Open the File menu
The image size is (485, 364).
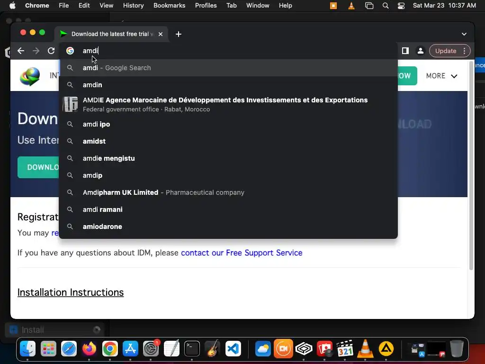pyautogui.click(x=64, y=6)
